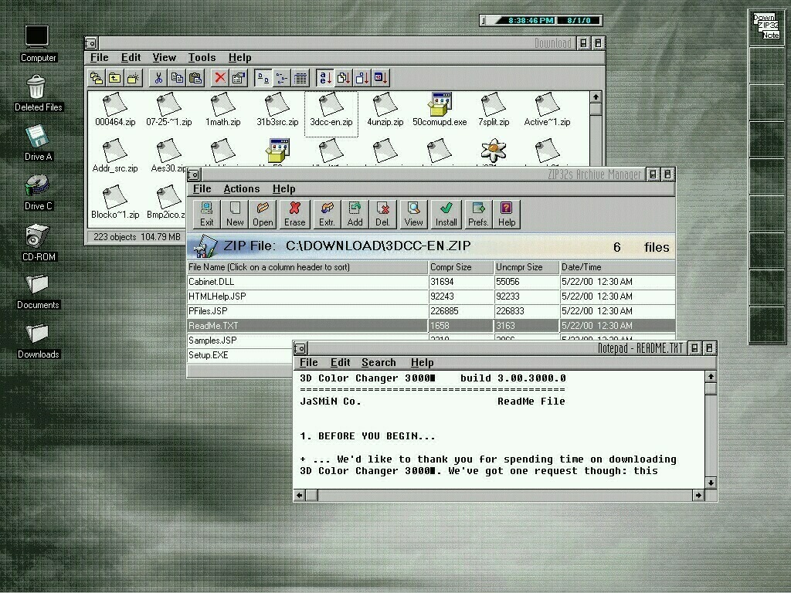Enable sort by name in Download toolbar
Screen dimensions: 791x593
tap(325, 78)
